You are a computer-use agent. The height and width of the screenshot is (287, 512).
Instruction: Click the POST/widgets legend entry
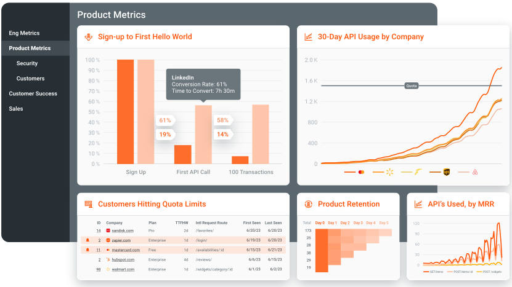[x=489, y=272]
